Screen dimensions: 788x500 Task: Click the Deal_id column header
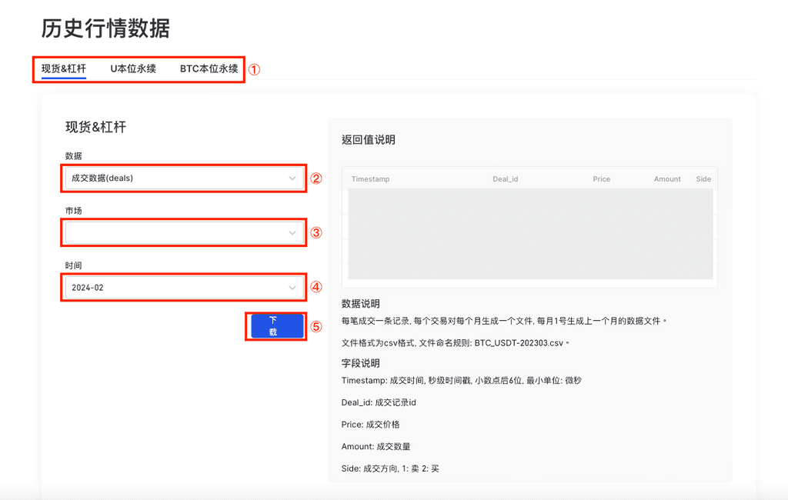[x=505, y=179]
